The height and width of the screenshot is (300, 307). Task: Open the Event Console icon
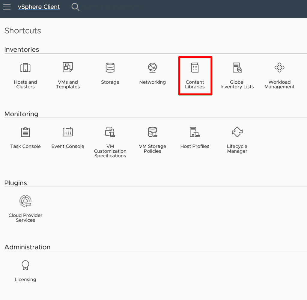pyautogui.click(x=68, y=132)
